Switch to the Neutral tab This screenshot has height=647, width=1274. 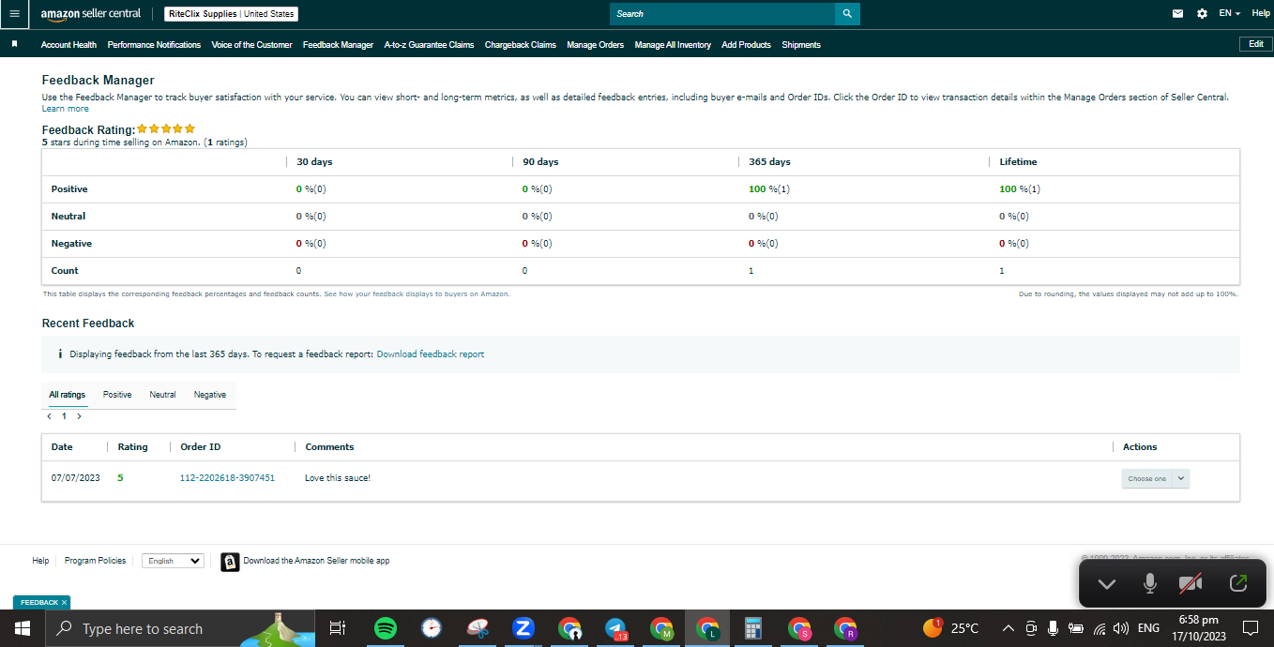coord(162,395)
